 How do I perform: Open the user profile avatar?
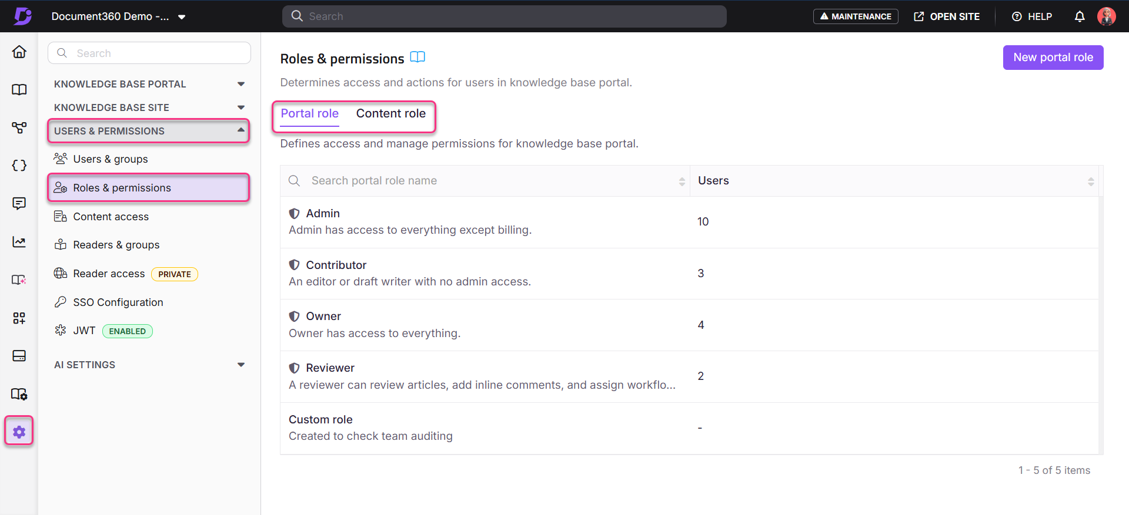pyautogui.click(x=1107, y=16)
